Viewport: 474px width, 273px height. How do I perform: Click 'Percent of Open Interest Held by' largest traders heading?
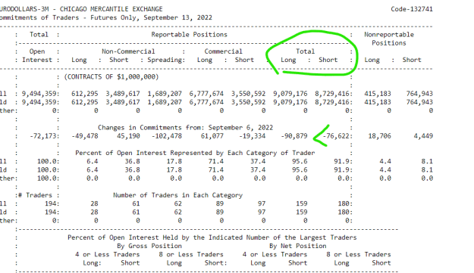click(212, 237)
